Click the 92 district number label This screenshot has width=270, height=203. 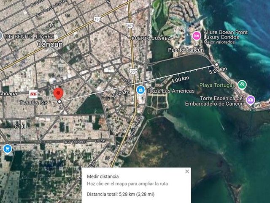click(51, 26)
